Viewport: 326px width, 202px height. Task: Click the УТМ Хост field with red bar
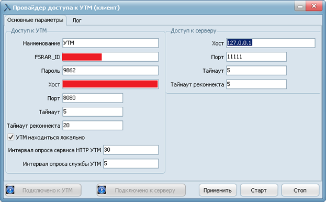pos(110,84)
